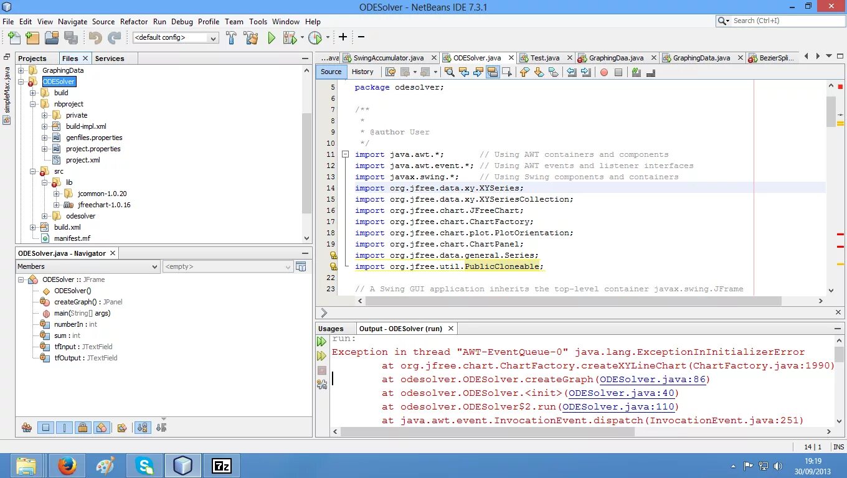Open Firefox from the taskbar

coord(67,466)
